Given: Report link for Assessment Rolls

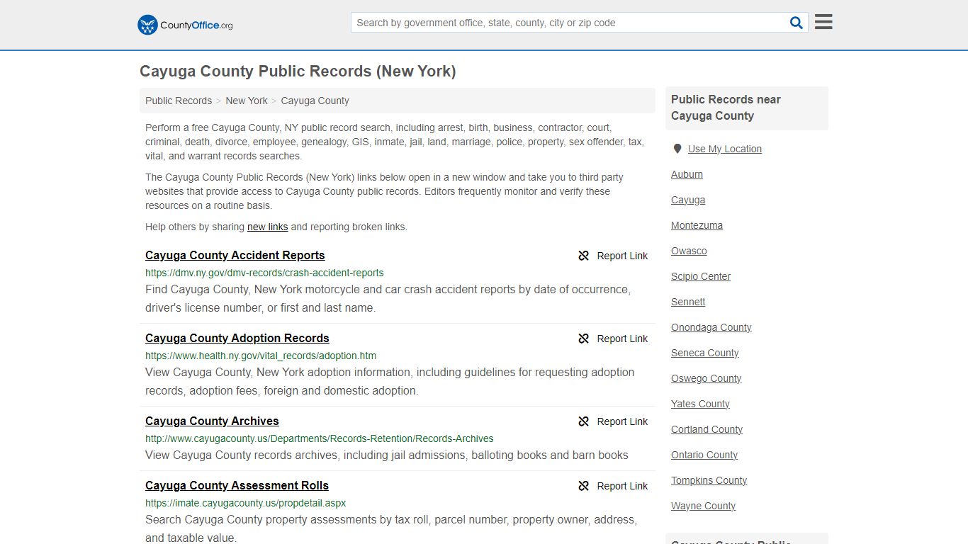Looking at the screenshot, I should [622, 486].
